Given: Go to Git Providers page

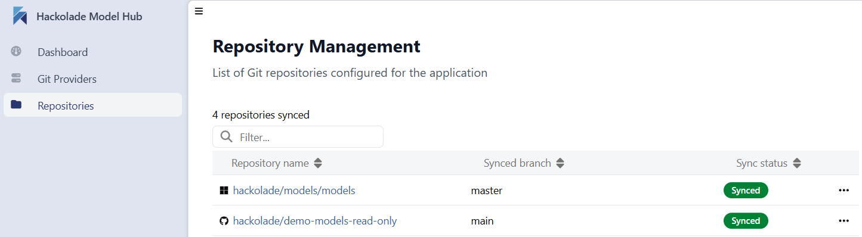Looking at the screenshot, I should (92, 79).
